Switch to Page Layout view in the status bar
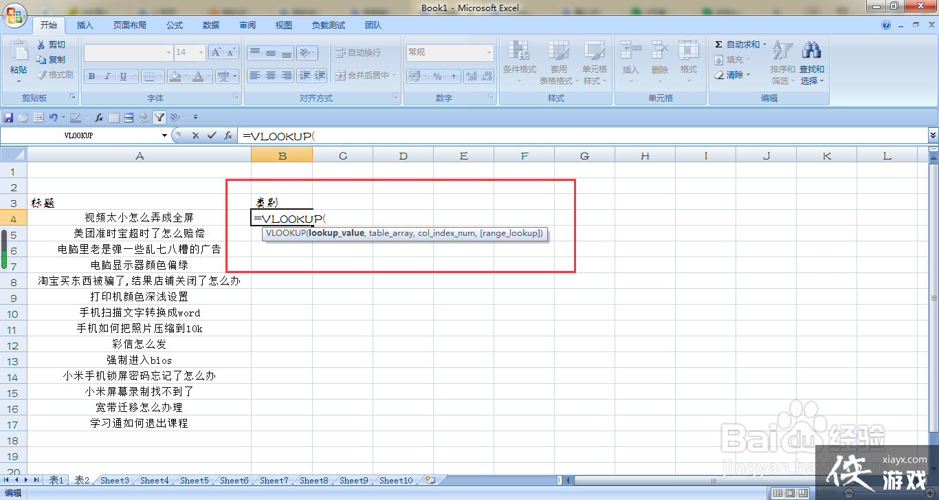Viewport: 939px width, 500px height. (x=790, y=493)
